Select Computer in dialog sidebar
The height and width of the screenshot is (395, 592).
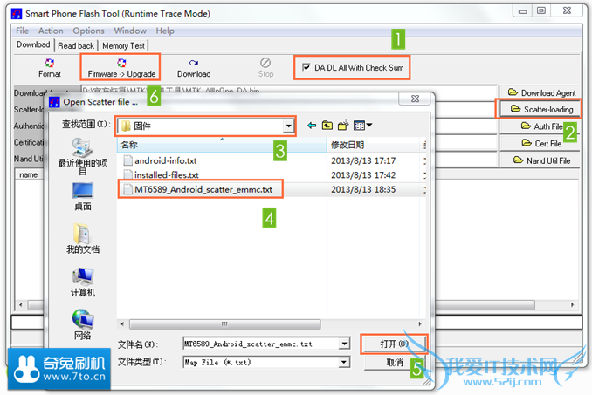tap(83, 283)
